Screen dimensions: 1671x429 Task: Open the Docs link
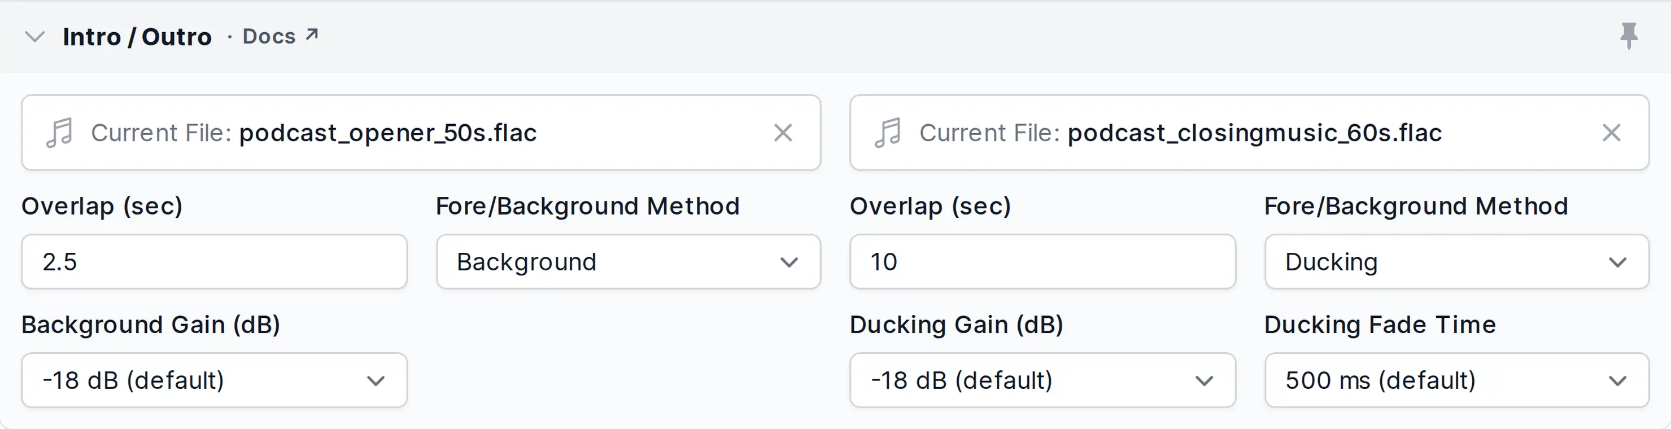[x=269, y=36]
